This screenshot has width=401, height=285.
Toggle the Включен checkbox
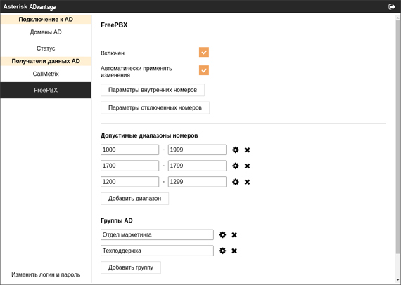pyautogui.click(x=204, y=52)
